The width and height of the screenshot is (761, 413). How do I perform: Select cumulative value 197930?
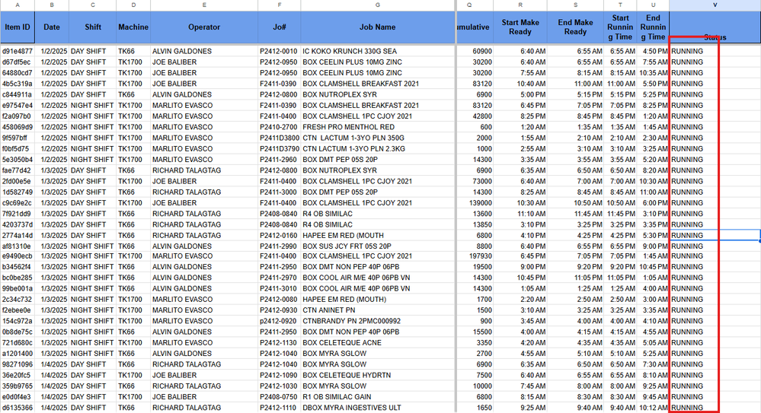click(x=475, y=256)
